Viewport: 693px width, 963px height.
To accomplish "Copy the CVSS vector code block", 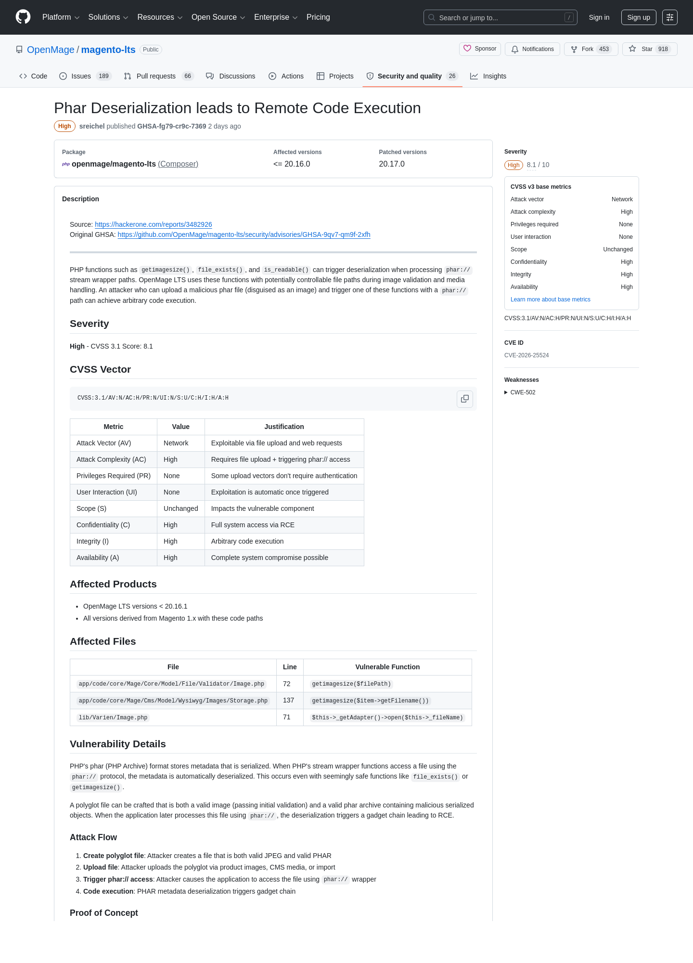I will 465,399.
